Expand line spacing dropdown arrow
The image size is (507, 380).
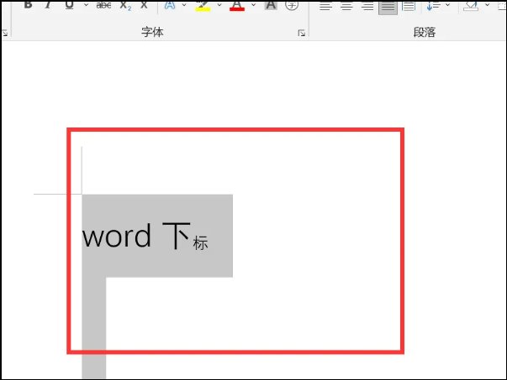point(448,5)
